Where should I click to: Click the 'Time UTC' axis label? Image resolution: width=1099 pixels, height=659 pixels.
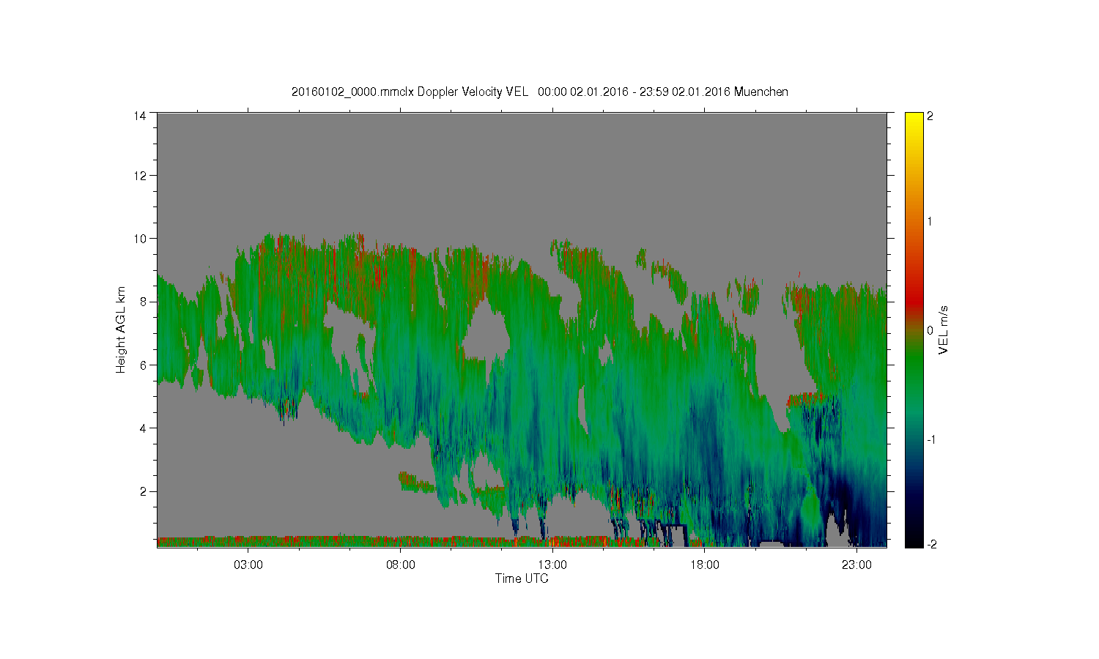point(522,578)
